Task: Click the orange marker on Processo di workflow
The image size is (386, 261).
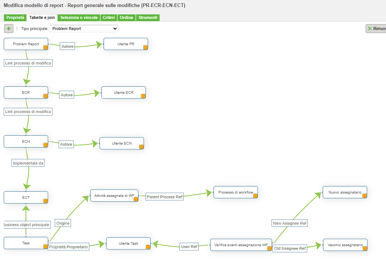Action: click(x=255, y=196)
